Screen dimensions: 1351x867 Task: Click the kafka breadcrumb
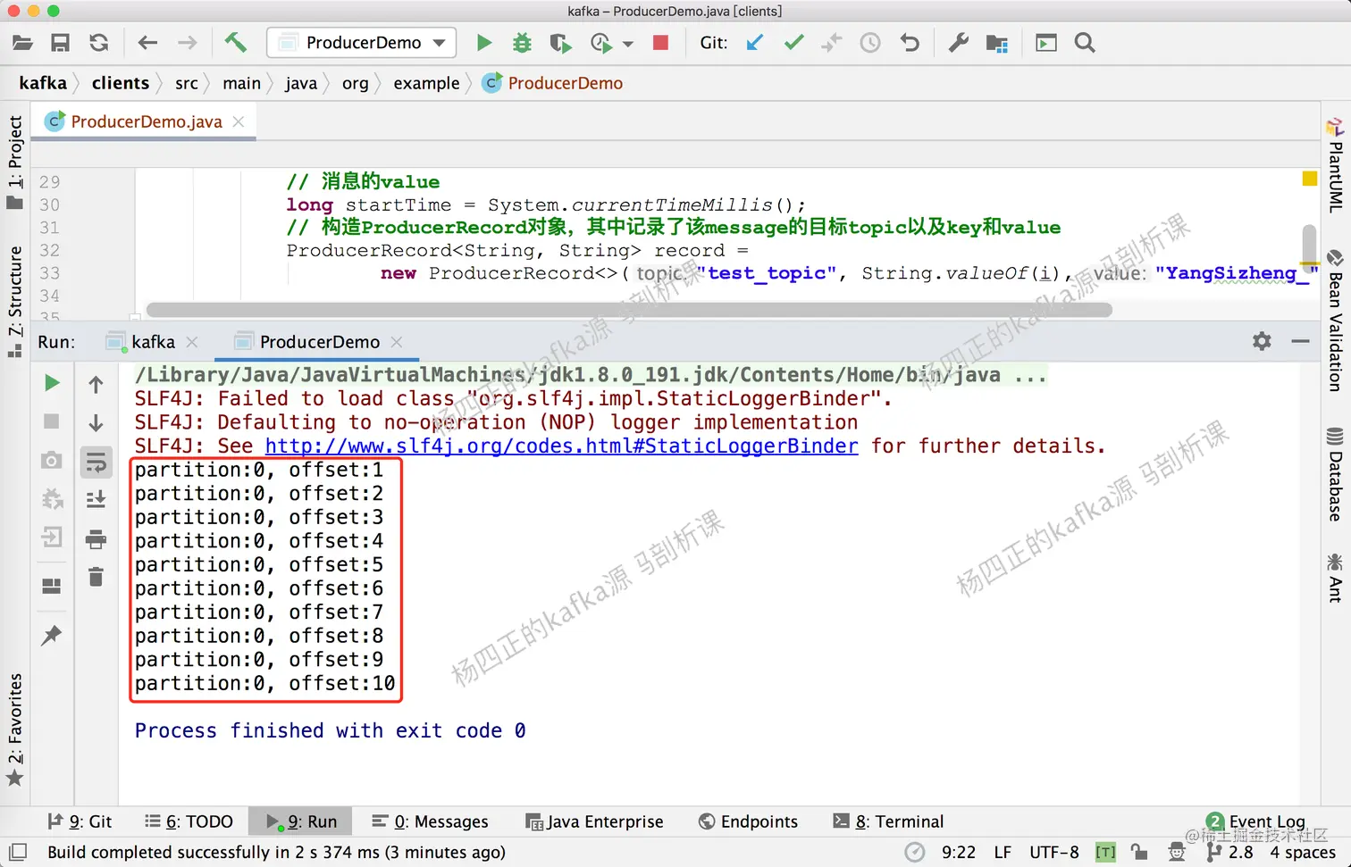point(43,83)
